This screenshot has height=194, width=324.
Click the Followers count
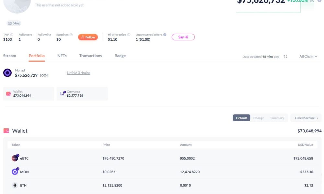pos(20,39)
